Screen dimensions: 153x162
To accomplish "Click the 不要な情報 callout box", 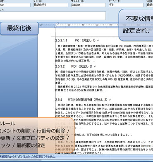I will pyautogui.click(x=136, y=25).
